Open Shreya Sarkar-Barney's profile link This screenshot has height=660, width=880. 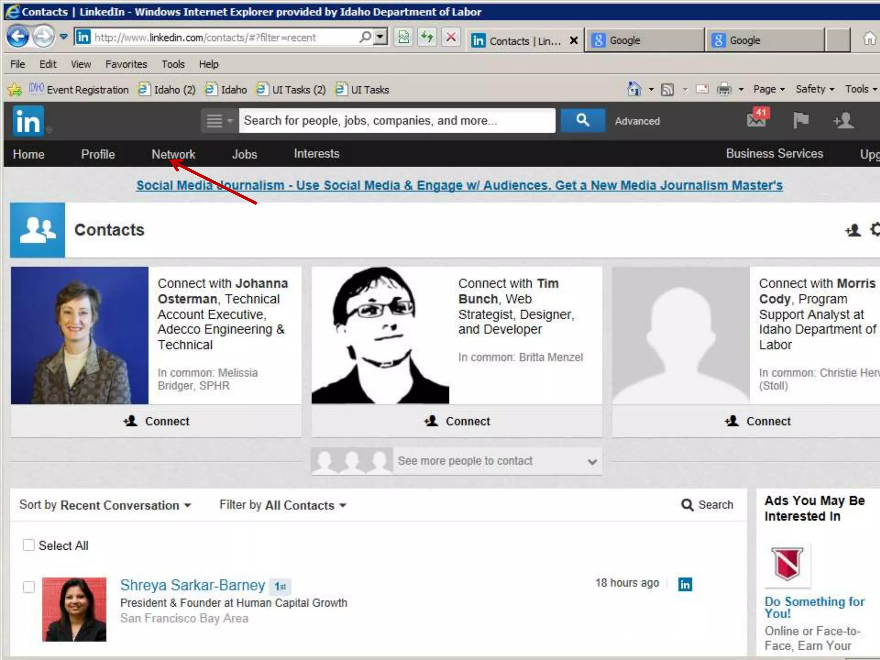tap(192, 585)
